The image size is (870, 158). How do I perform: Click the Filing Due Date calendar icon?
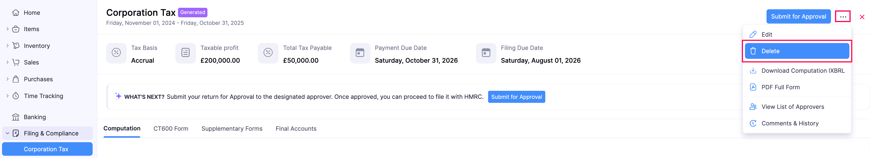[486, 53]
